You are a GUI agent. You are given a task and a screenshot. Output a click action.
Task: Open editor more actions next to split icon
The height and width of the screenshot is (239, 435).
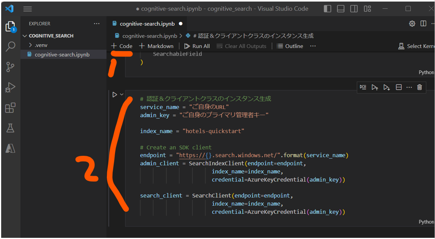pyautogui.click(x=433, y=24)
